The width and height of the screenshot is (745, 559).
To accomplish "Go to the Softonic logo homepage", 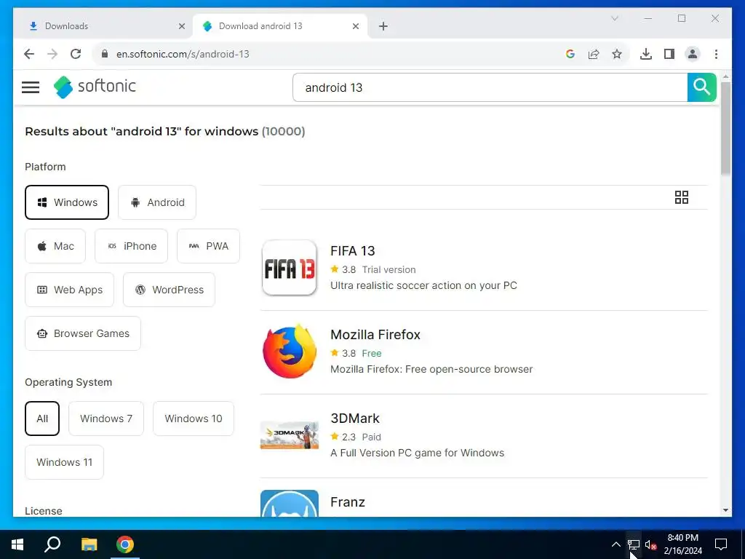I will tap(95, 87).
